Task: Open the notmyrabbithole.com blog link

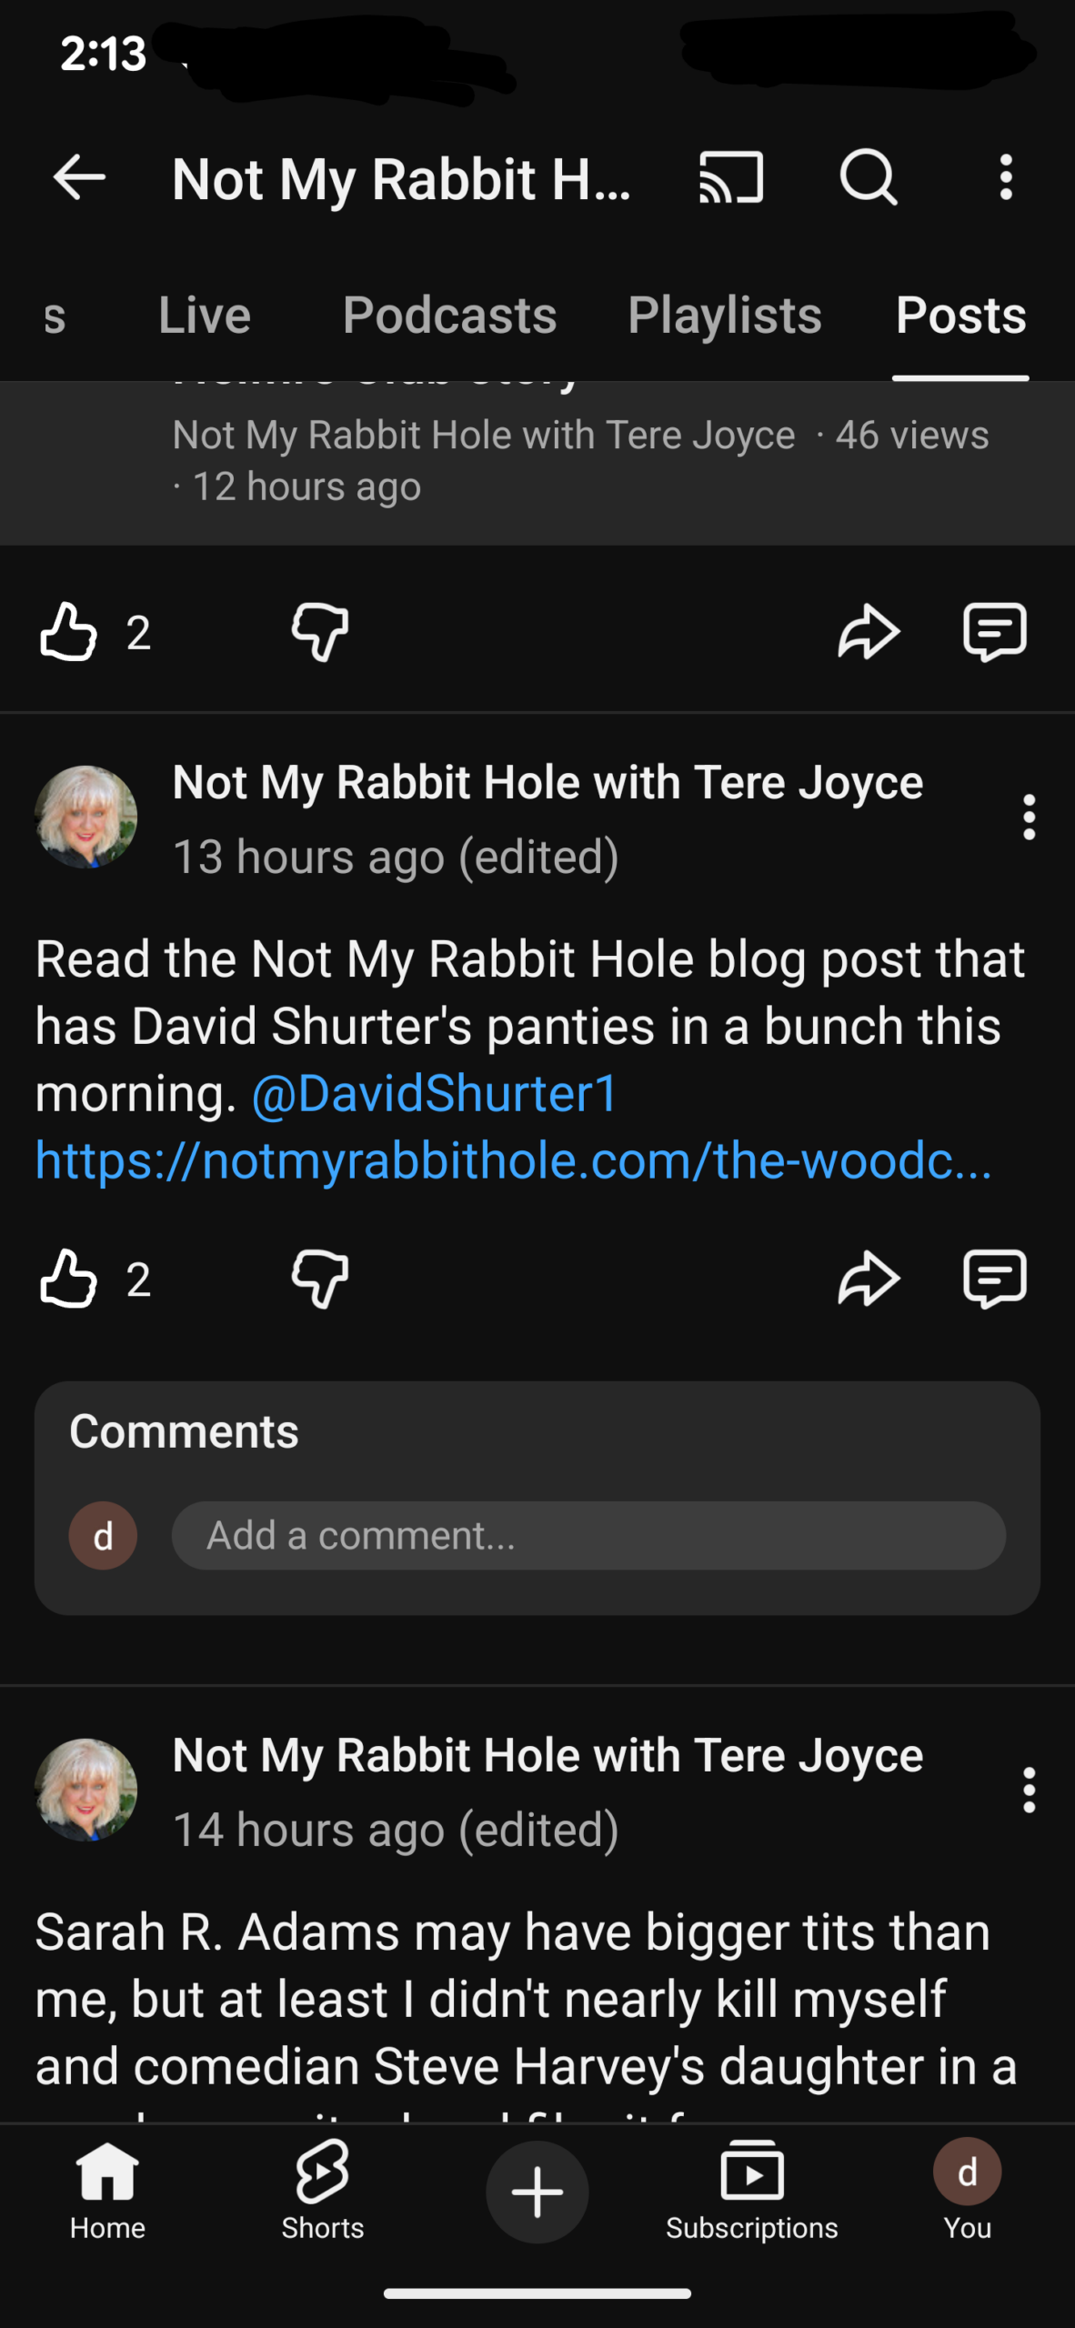Action: coord(513,1161)
